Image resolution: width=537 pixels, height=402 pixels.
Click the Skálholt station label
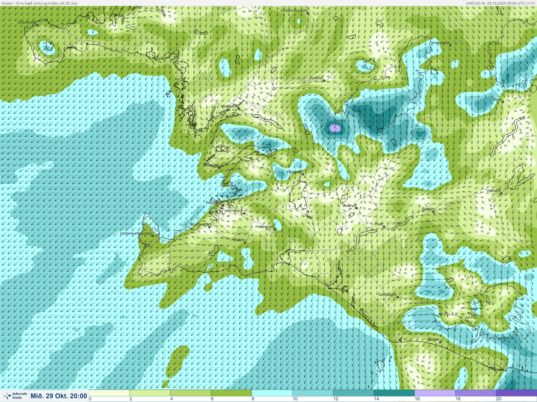(x=349, y=206)
